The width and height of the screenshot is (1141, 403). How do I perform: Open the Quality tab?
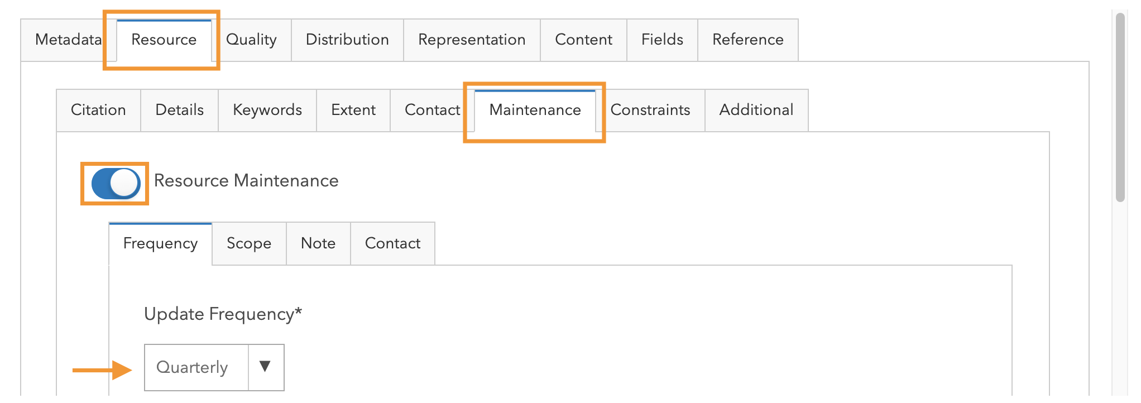click(251, 40)
